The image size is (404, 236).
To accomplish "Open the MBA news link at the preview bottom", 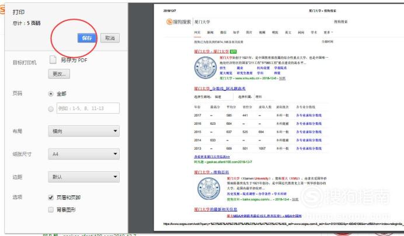I will [264, 216].
